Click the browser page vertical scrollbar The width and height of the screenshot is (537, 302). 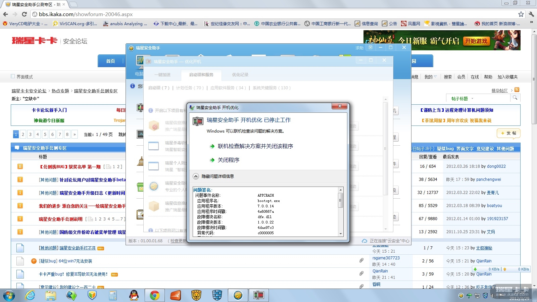pos(534,80)
